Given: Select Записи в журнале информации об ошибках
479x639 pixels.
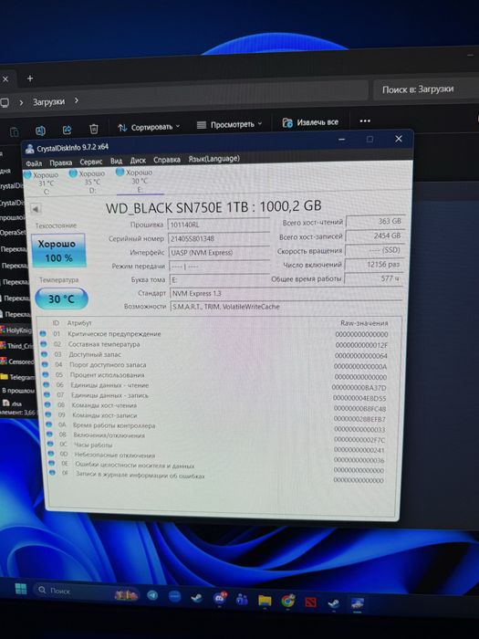Looking at the screenshot, I should point(218,477).
